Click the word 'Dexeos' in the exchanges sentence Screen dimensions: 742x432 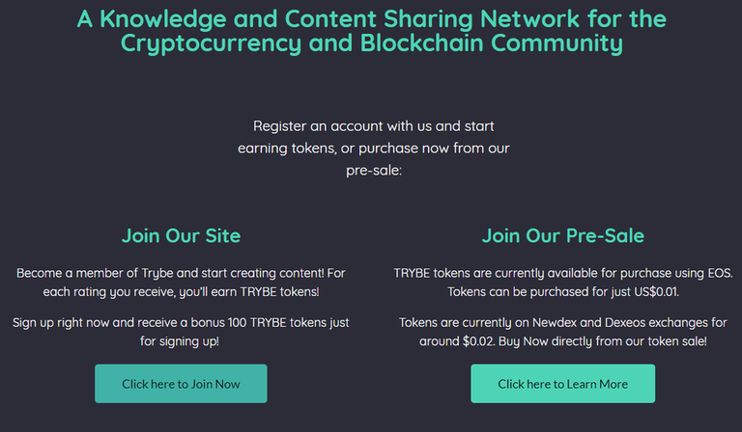point(615,322)
